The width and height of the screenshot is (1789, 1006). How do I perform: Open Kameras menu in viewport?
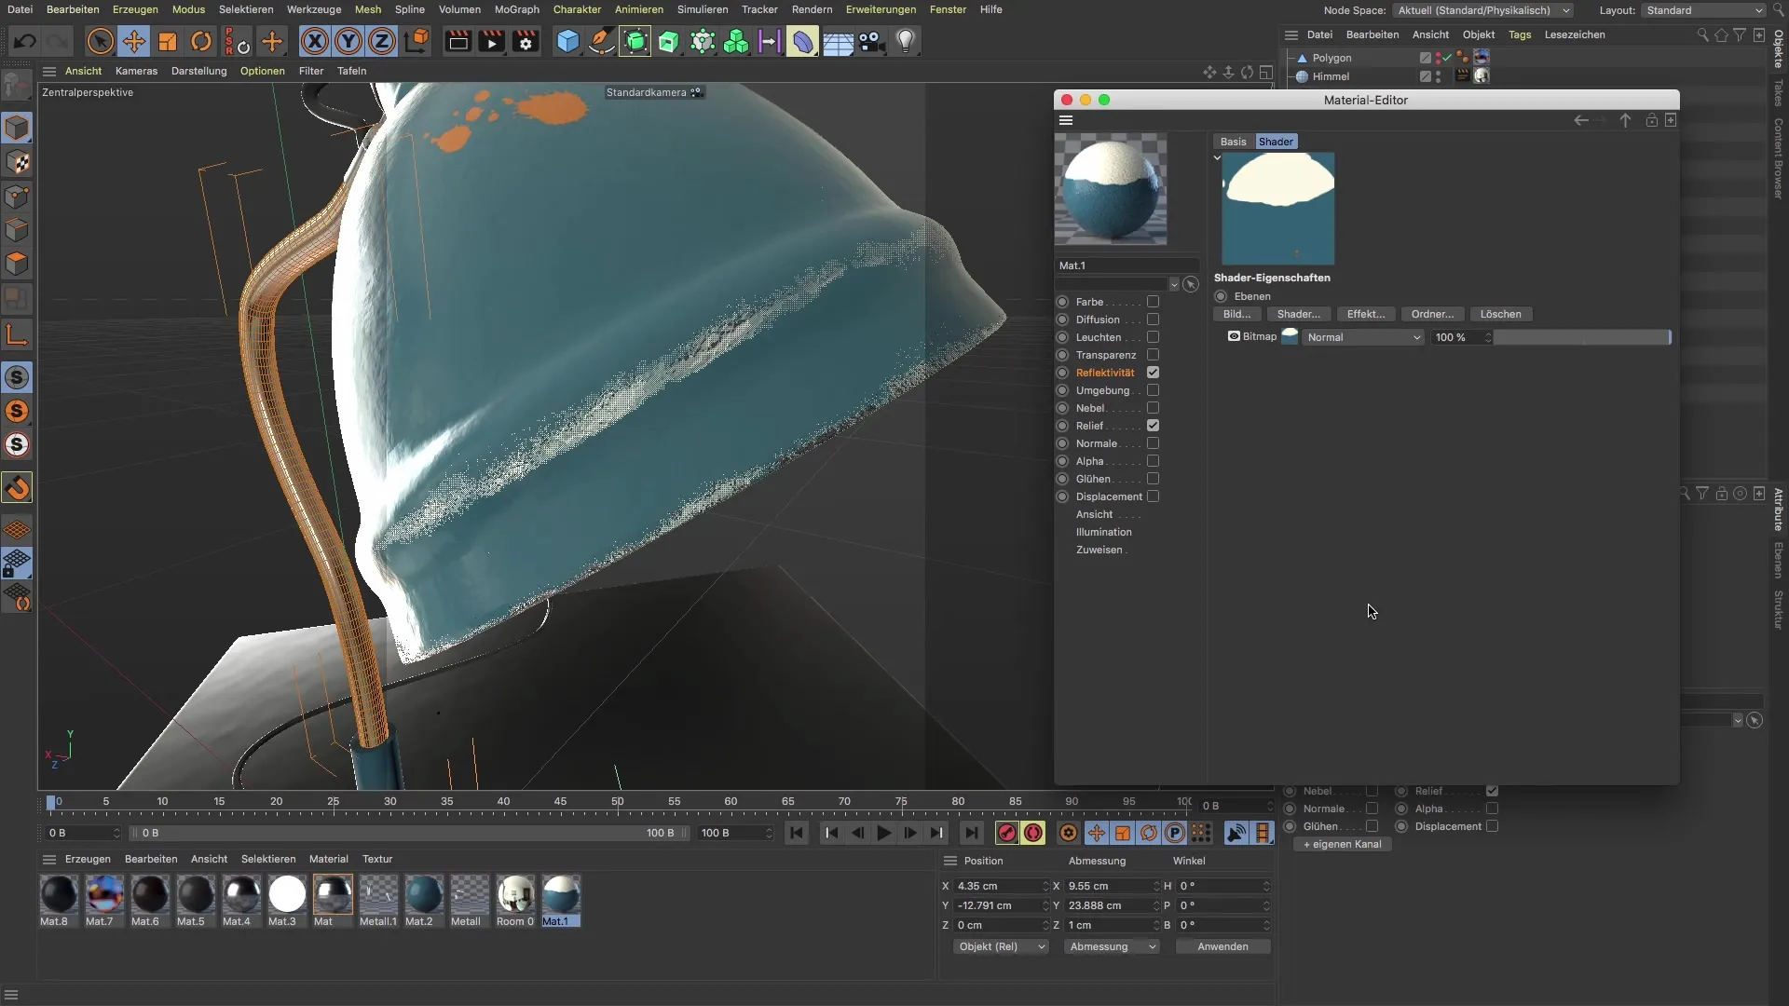click(136, 71)
